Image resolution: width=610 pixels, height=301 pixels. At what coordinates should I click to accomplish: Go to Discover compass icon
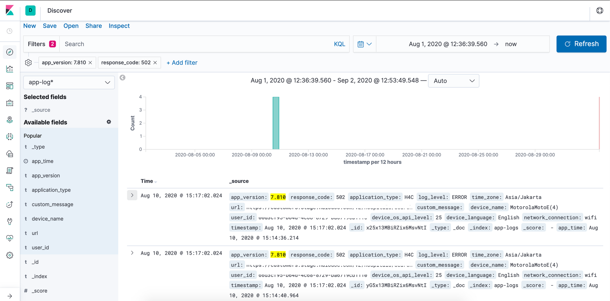pos(10,52)
